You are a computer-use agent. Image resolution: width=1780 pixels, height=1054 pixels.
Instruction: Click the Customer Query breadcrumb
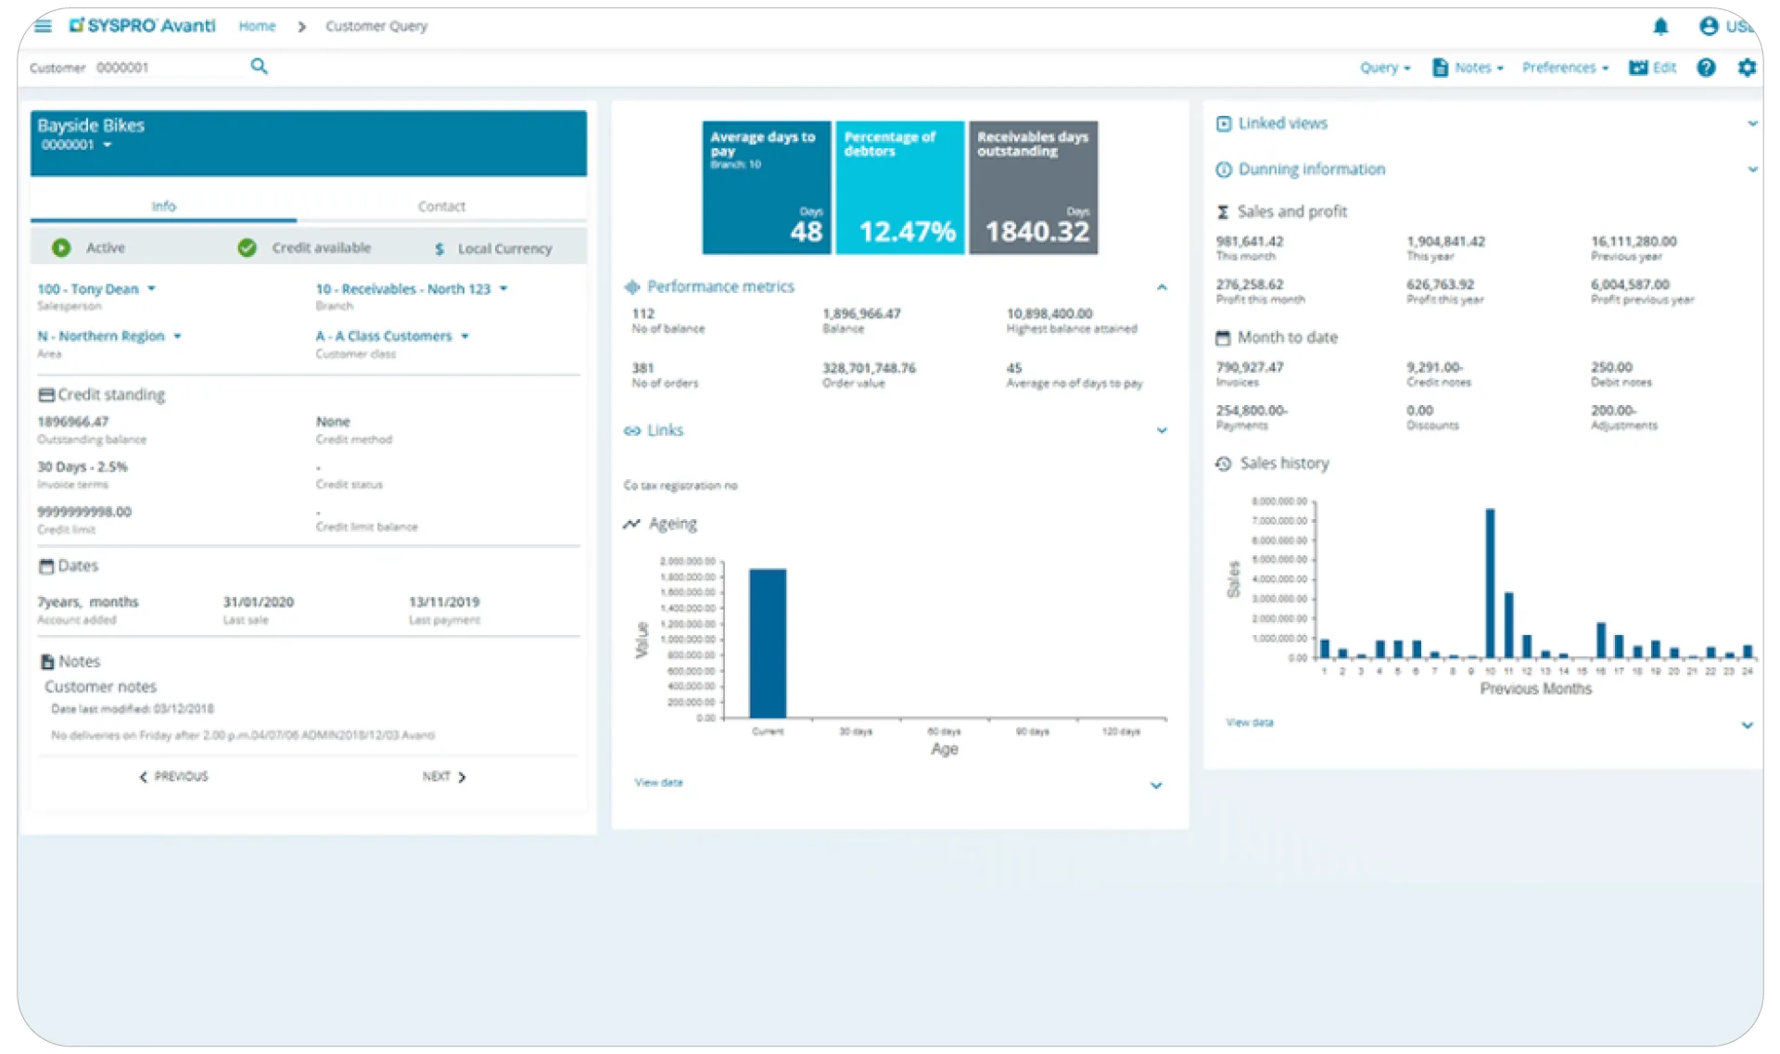[x=376, y=26]
